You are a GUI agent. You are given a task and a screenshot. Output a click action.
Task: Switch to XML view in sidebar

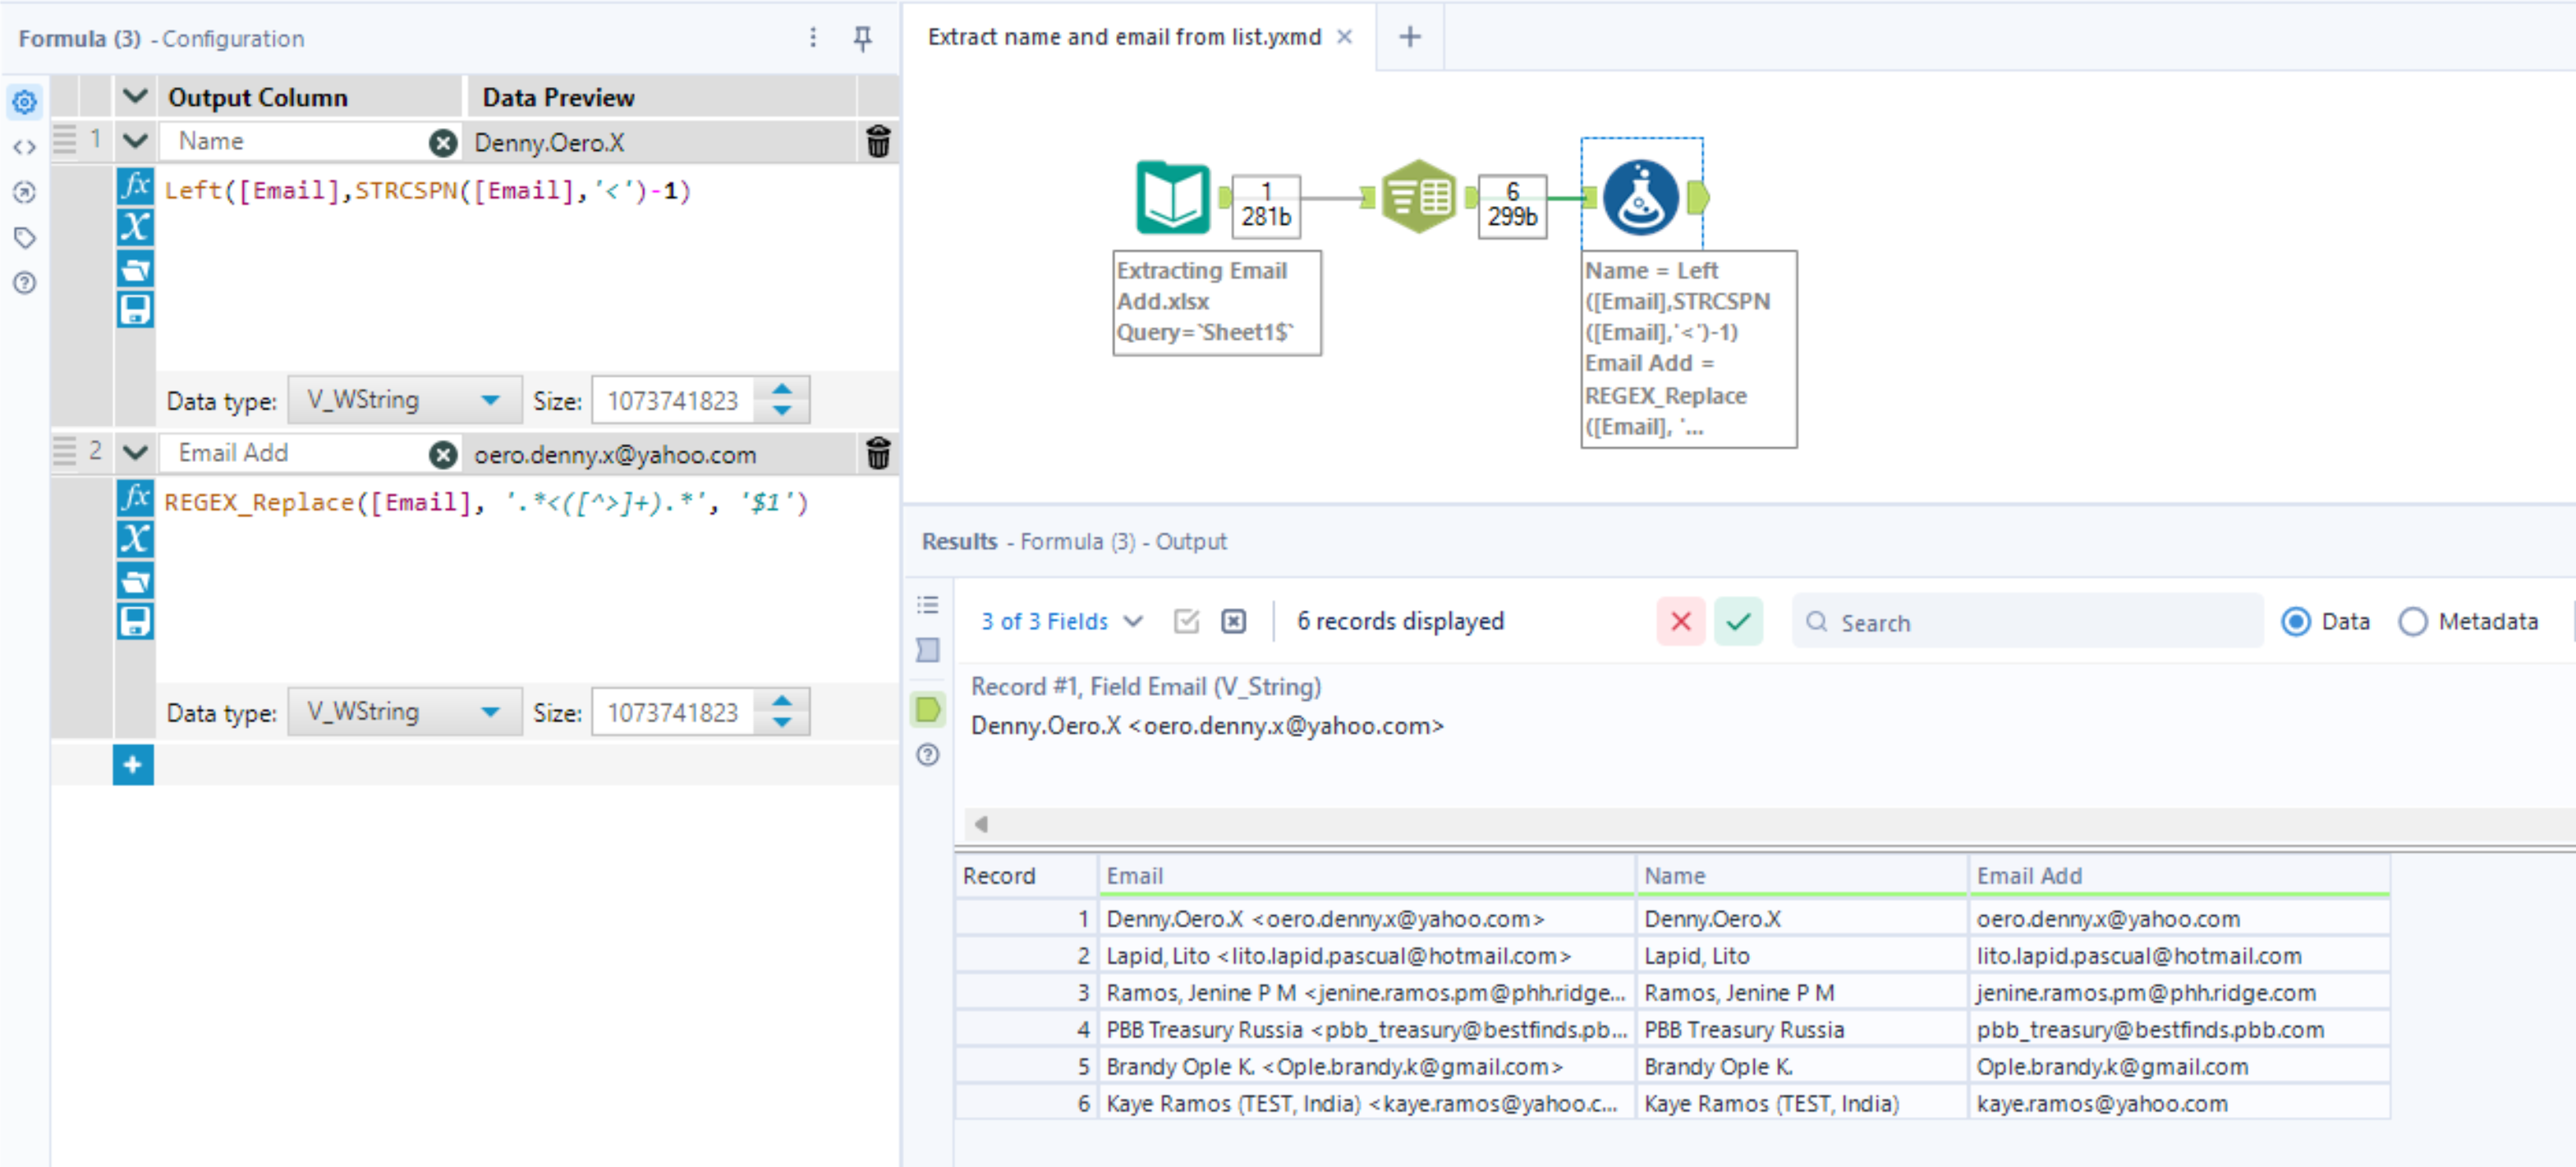point(24,146)
